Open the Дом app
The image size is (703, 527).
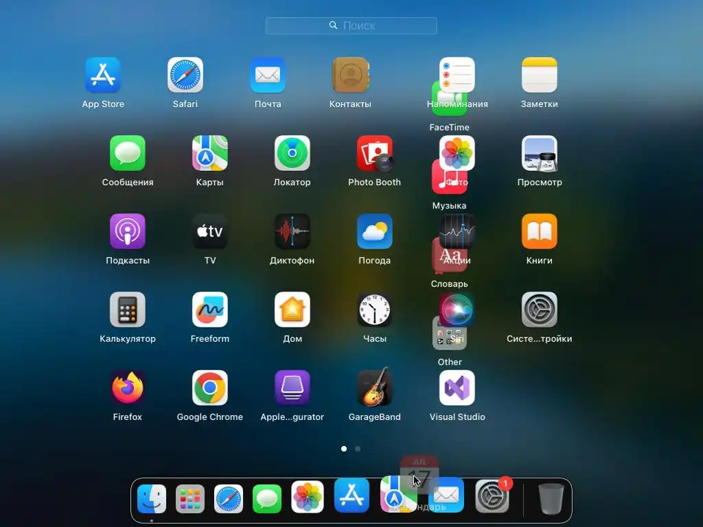292,309
